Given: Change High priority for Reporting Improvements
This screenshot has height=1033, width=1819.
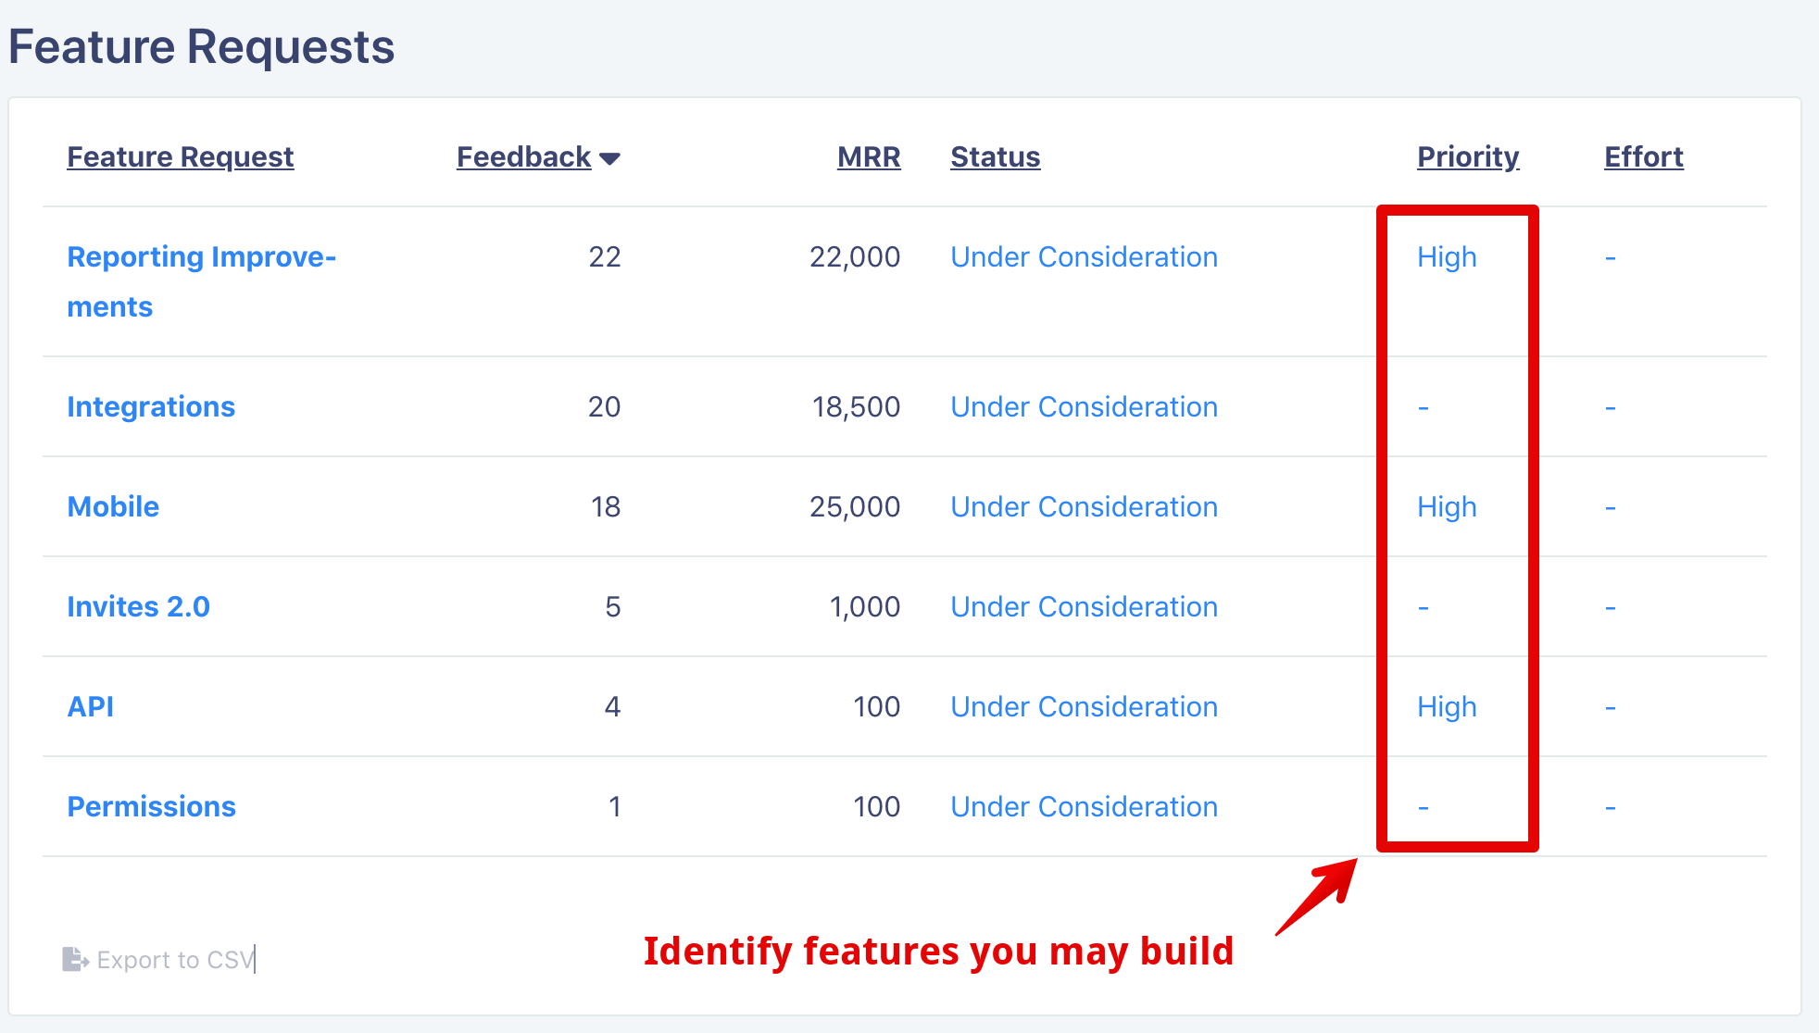Looking at the screenshot, I should (x=1447, y=256).
